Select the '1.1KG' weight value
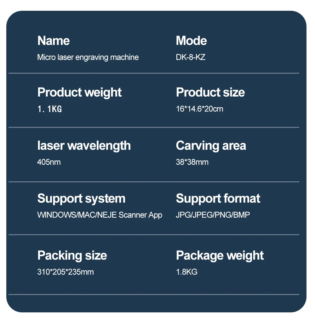The height and width of the screenshot is (329, 315). [50, 109]
